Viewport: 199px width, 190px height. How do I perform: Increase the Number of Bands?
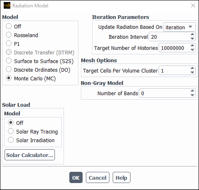(x=192, y=91)
